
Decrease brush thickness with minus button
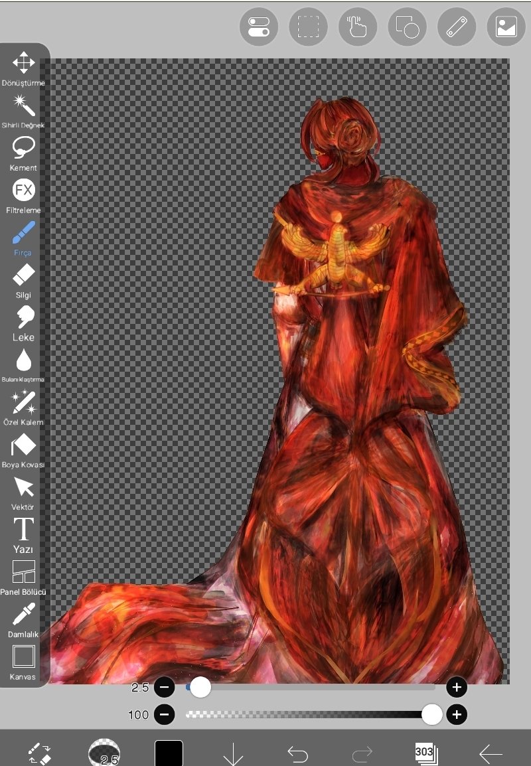(x=165, y=688)
